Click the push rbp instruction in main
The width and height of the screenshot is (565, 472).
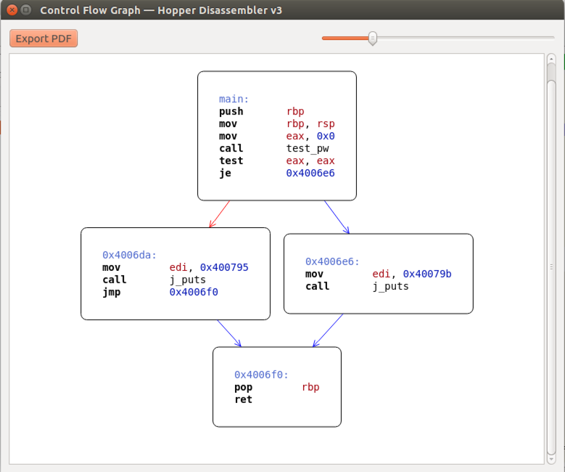click(231, 111)
